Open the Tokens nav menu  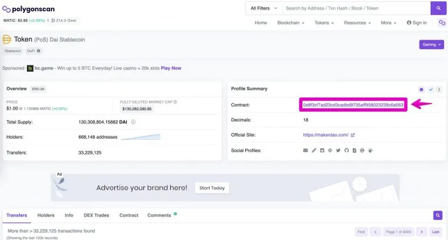click(324, 23)
